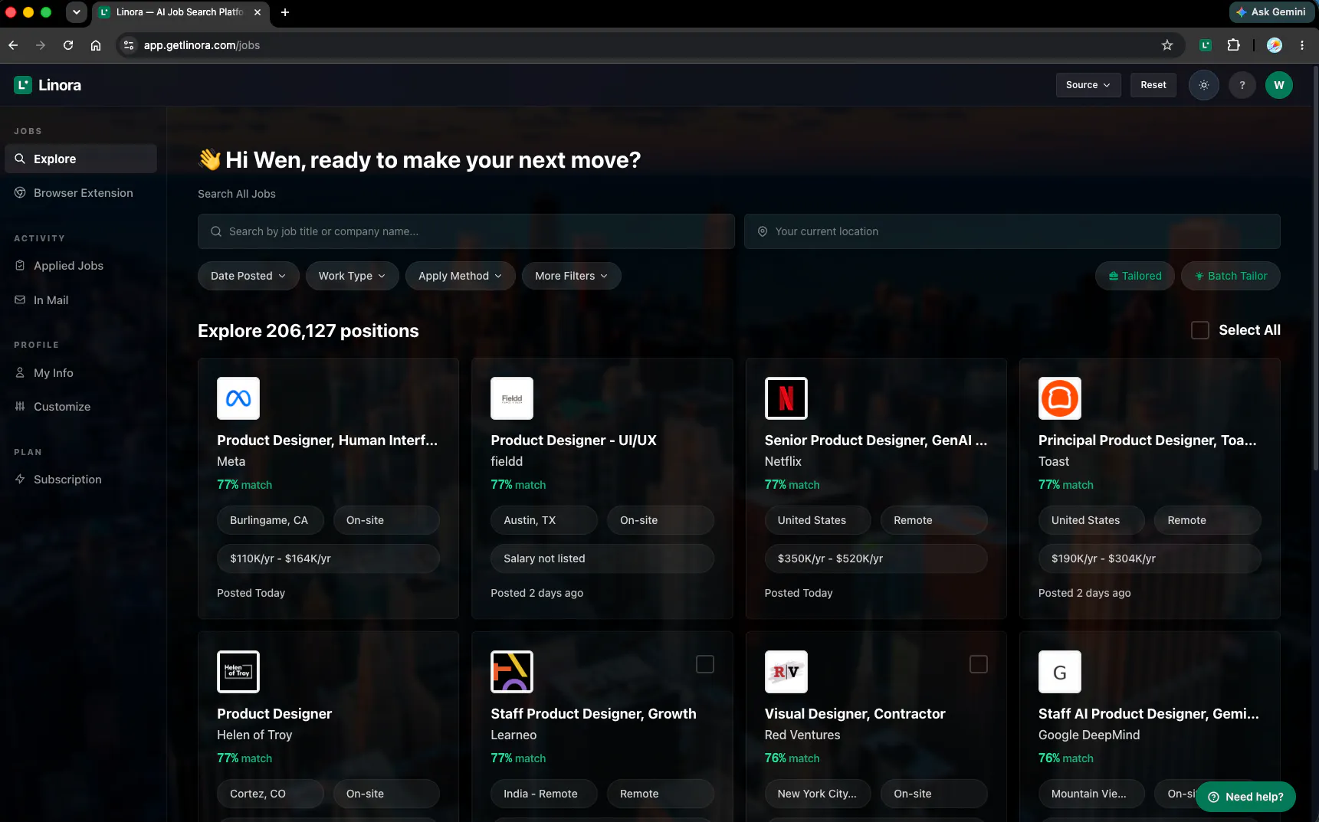
Task: Click the fieldd company logo
Action: (512, 398)
